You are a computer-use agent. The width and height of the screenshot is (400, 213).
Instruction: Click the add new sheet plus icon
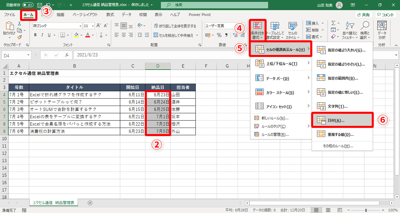[90, 203]
